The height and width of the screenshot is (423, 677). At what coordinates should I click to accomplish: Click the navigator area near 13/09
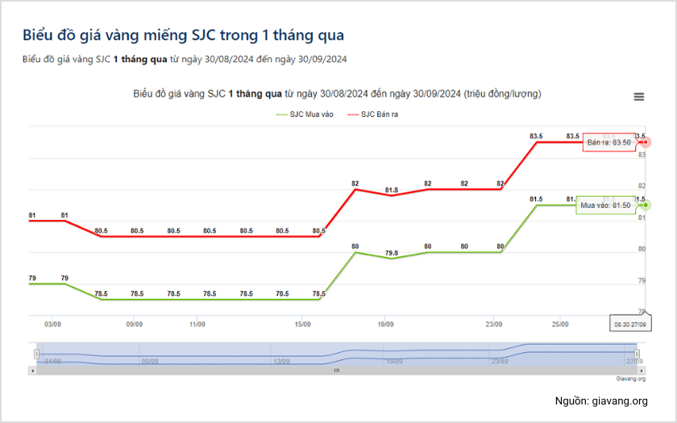[x=282, y=355]
